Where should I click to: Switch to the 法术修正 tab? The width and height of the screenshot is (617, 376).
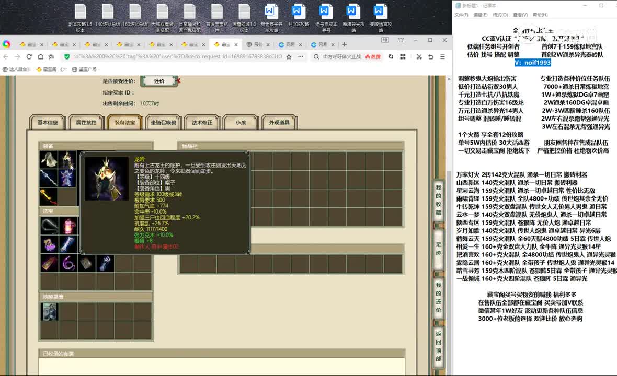202,123
